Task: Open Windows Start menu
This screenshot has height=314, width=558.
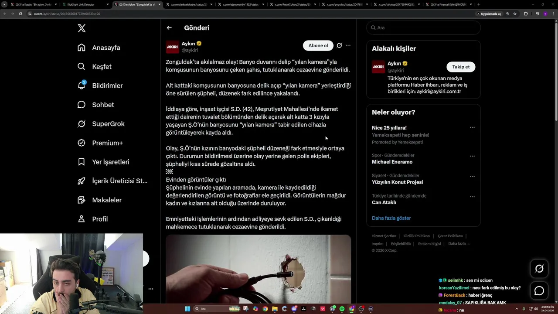Action: click(x=187, y=309)
